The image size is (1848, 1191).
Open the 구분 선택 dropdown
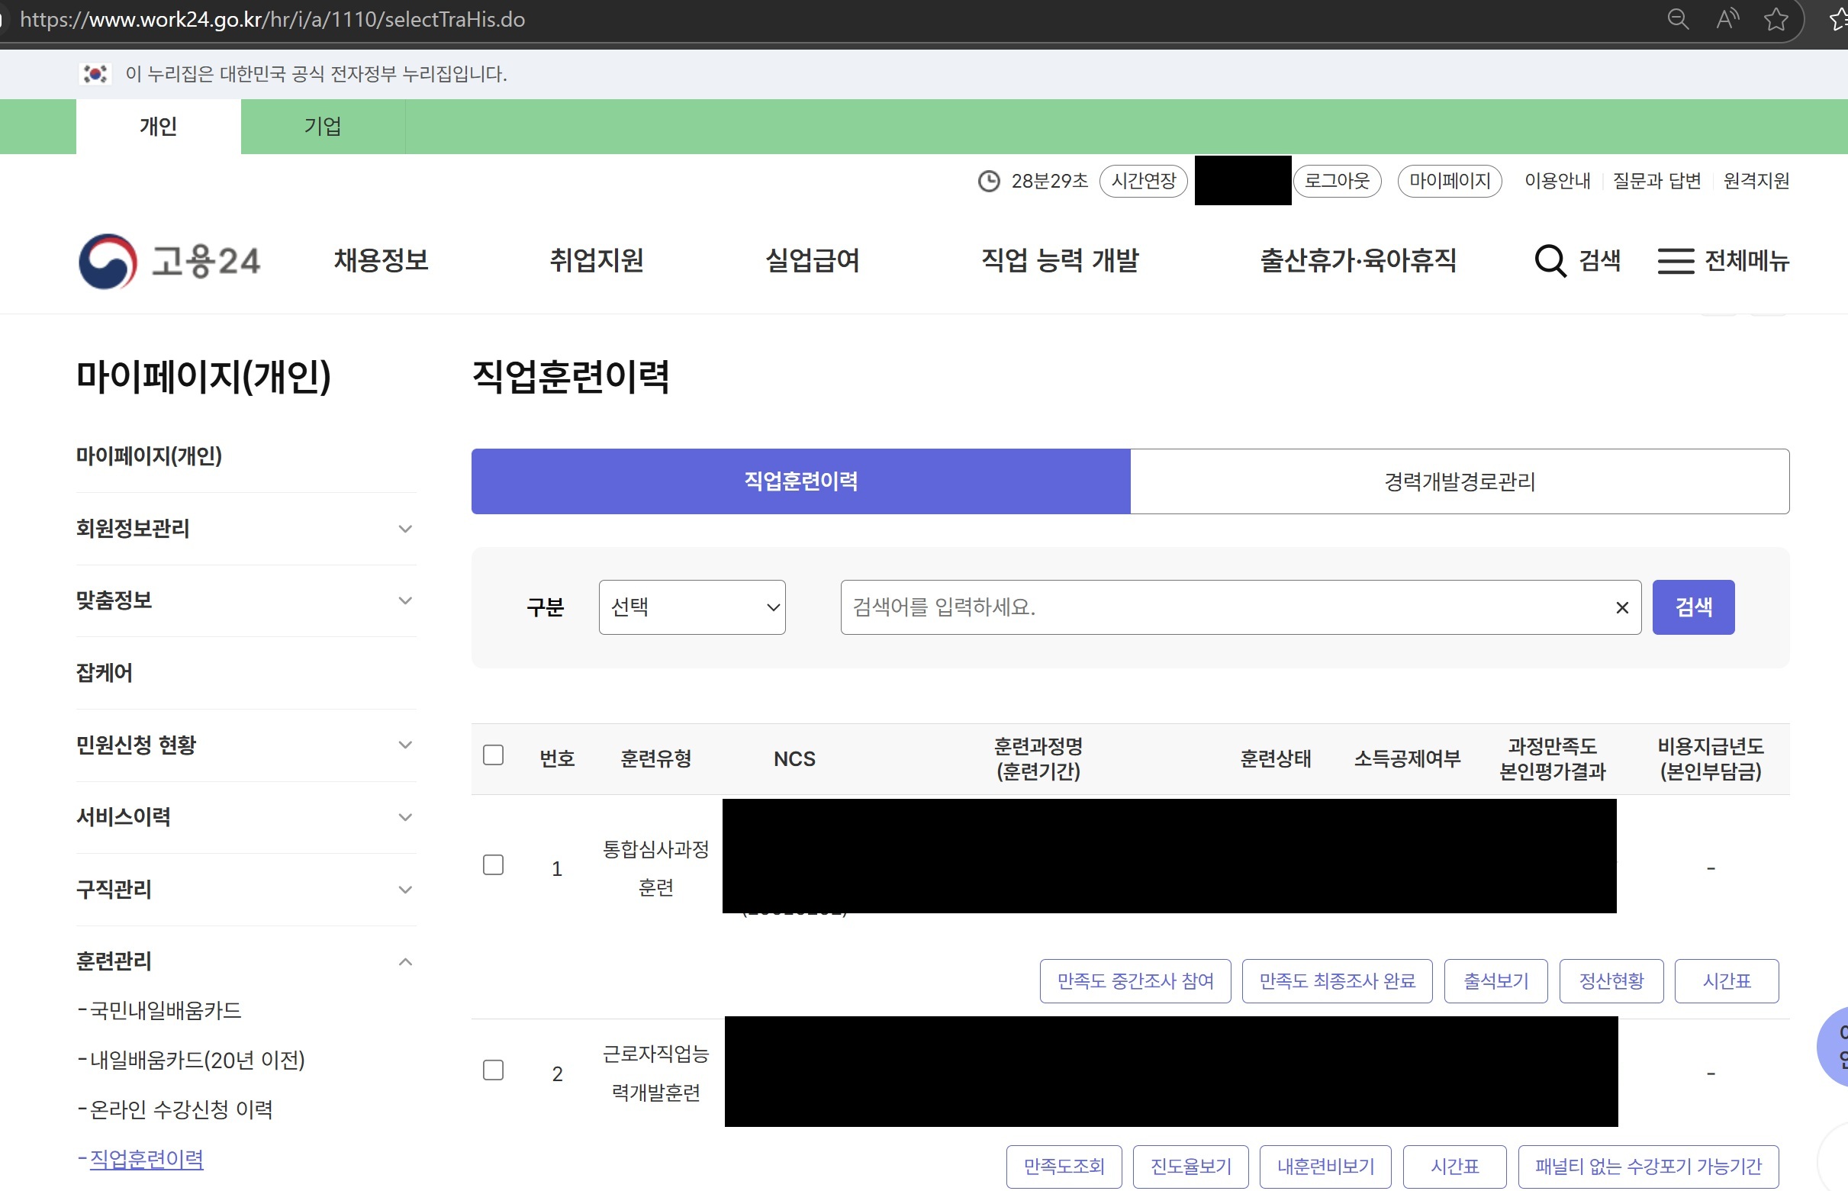(x=692, y=608)
